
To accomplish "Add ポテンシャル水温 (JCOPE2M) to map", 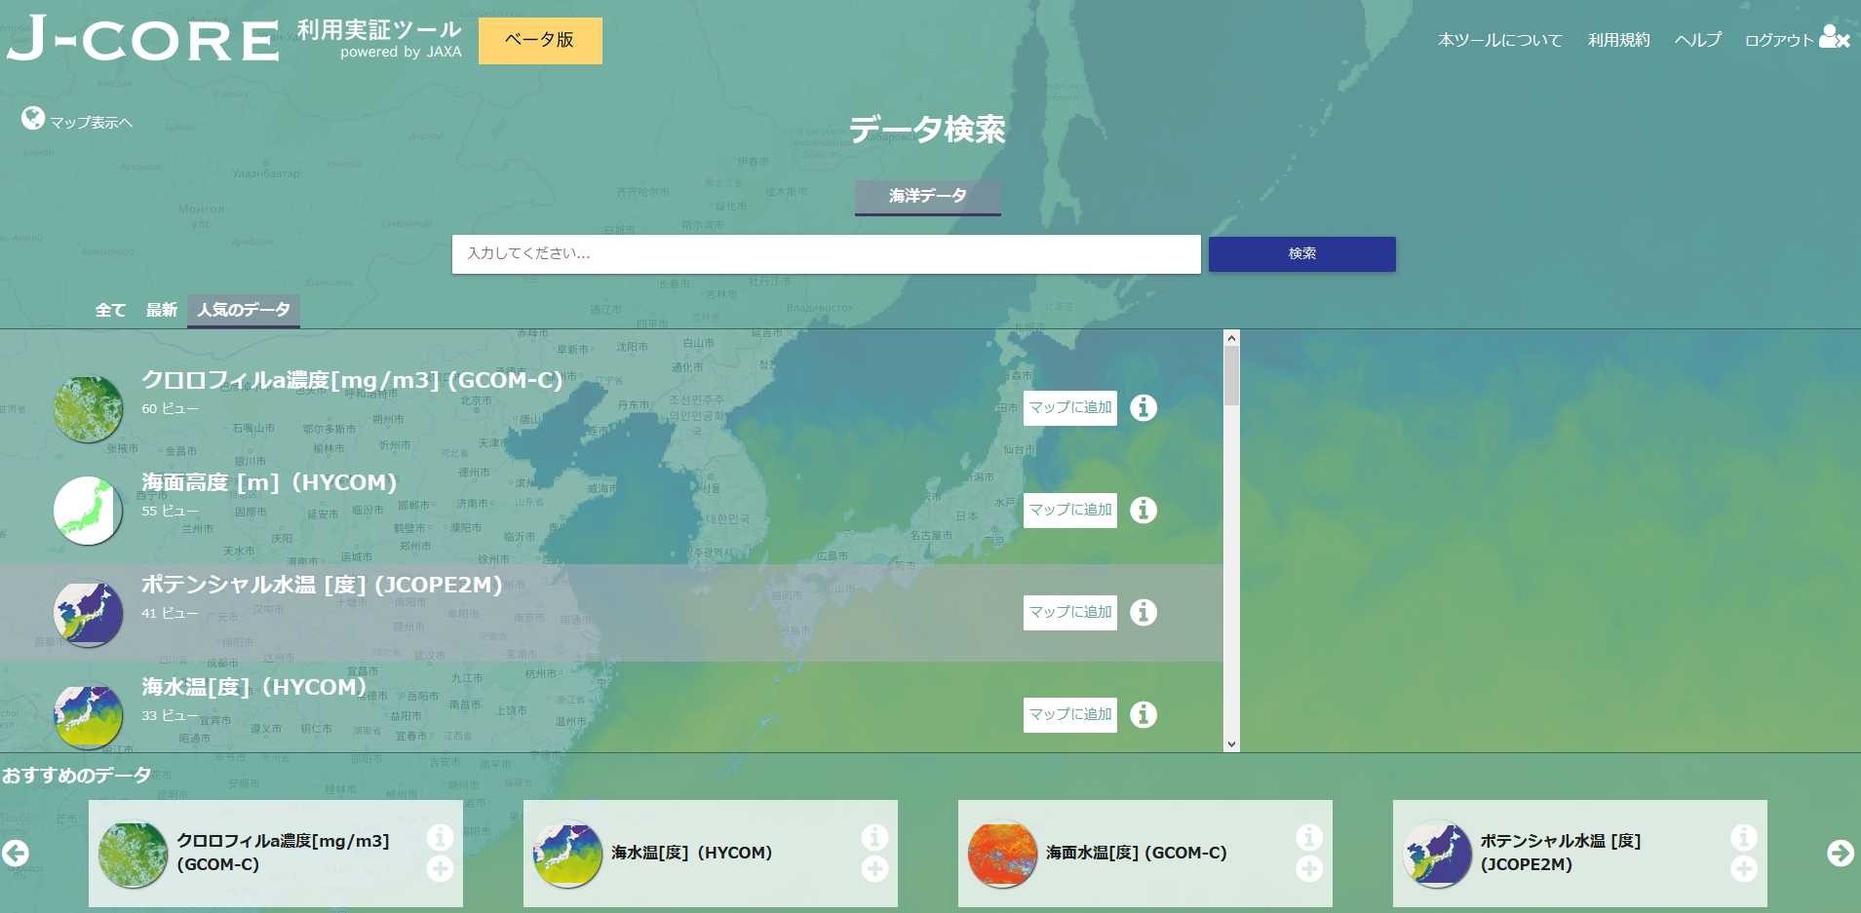I will pos(1070,612).
